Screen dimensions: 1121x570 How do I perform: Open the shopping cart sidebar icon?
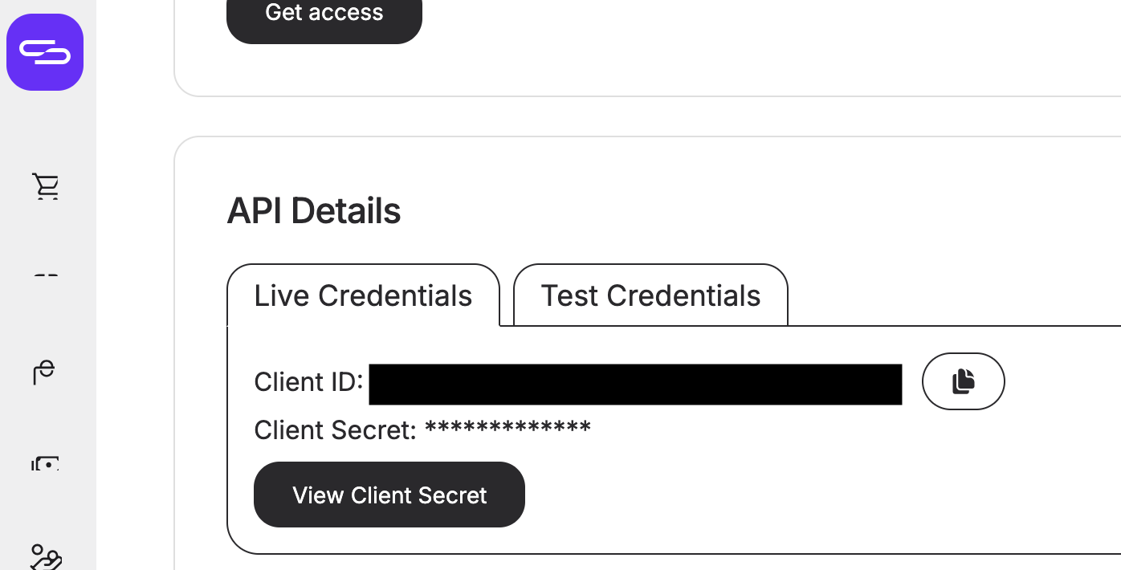click(47, 186)
